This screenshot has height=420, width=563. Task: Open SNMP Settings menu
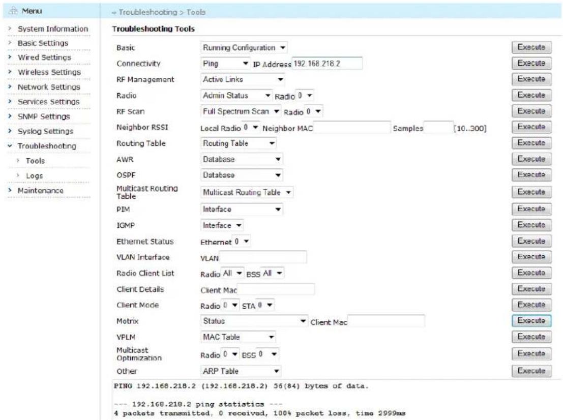tap(44, 116)
